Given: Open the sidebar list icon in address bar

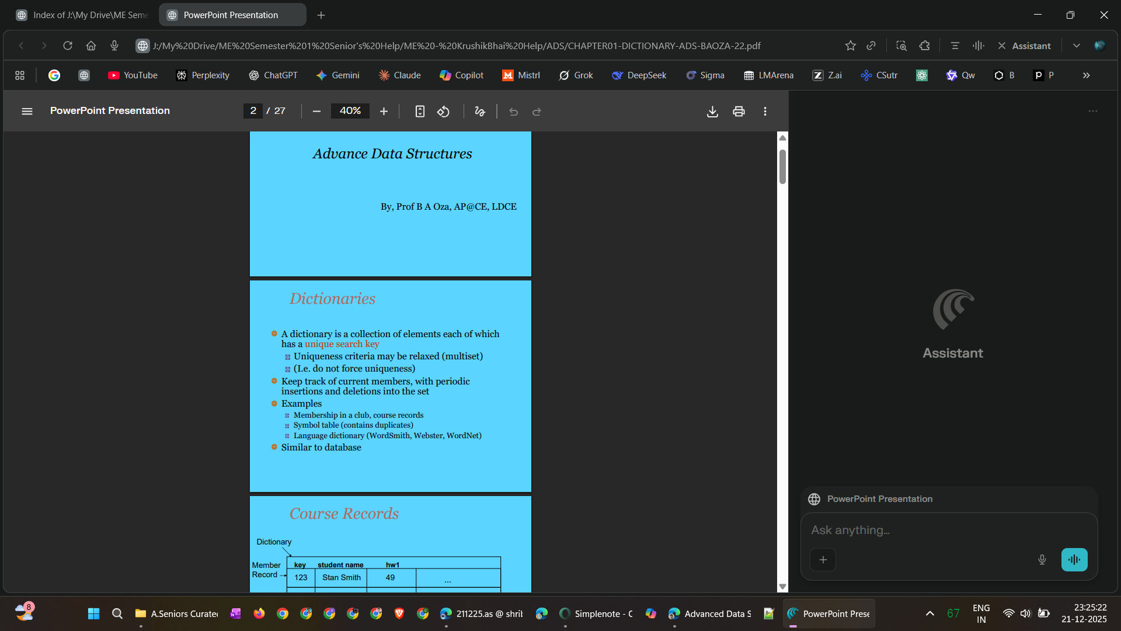Looking at the screenshot, I should click(955, 46).
